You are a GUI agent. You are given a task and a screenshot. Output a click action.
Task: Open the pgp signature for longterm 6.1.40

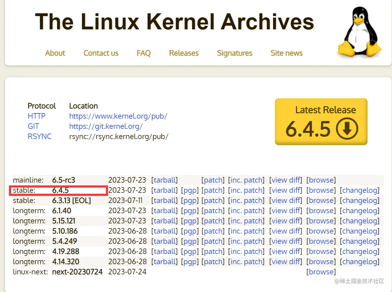(x=190, y=211)
